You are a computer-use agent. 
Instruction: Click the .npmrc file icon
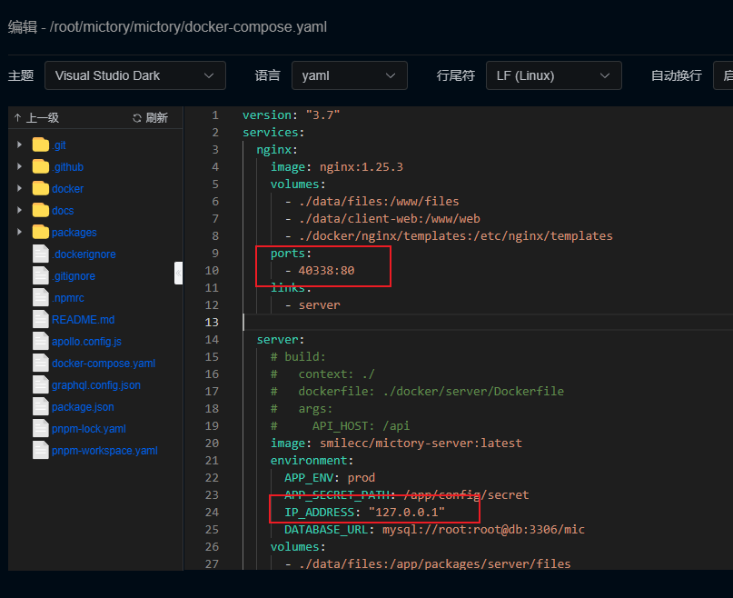click(41, 297)
